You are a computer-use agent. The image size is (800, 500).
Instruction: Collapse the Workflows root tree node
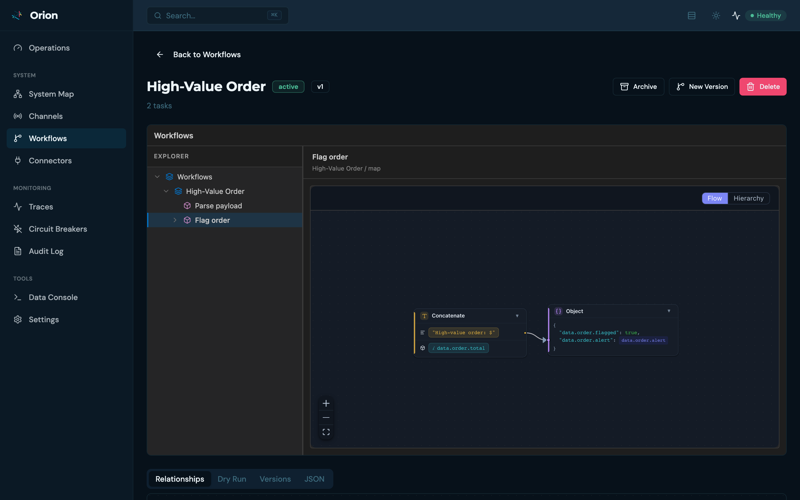click(157, 177)
